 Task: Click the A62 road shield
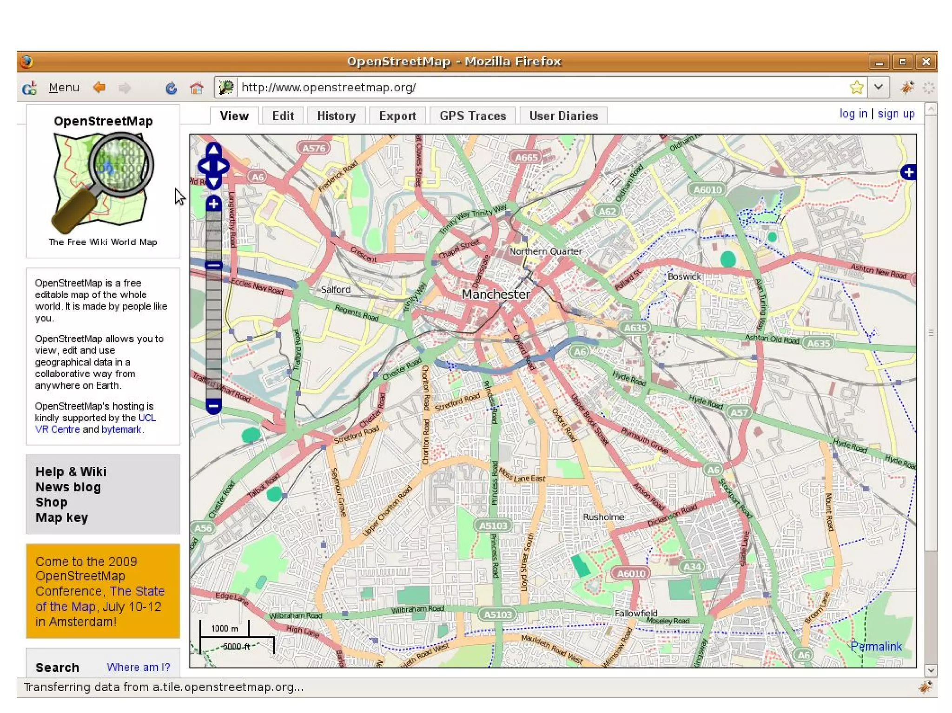pos(607,211)
